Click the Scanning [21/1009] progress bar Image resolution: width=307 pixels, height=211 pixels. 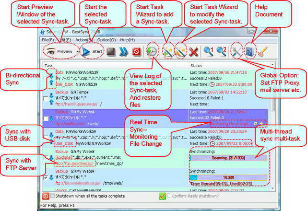(228, 158)
